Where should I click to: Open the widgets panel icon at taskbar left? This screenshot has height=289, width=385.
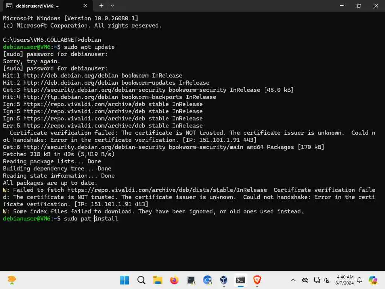click(12, 280)
